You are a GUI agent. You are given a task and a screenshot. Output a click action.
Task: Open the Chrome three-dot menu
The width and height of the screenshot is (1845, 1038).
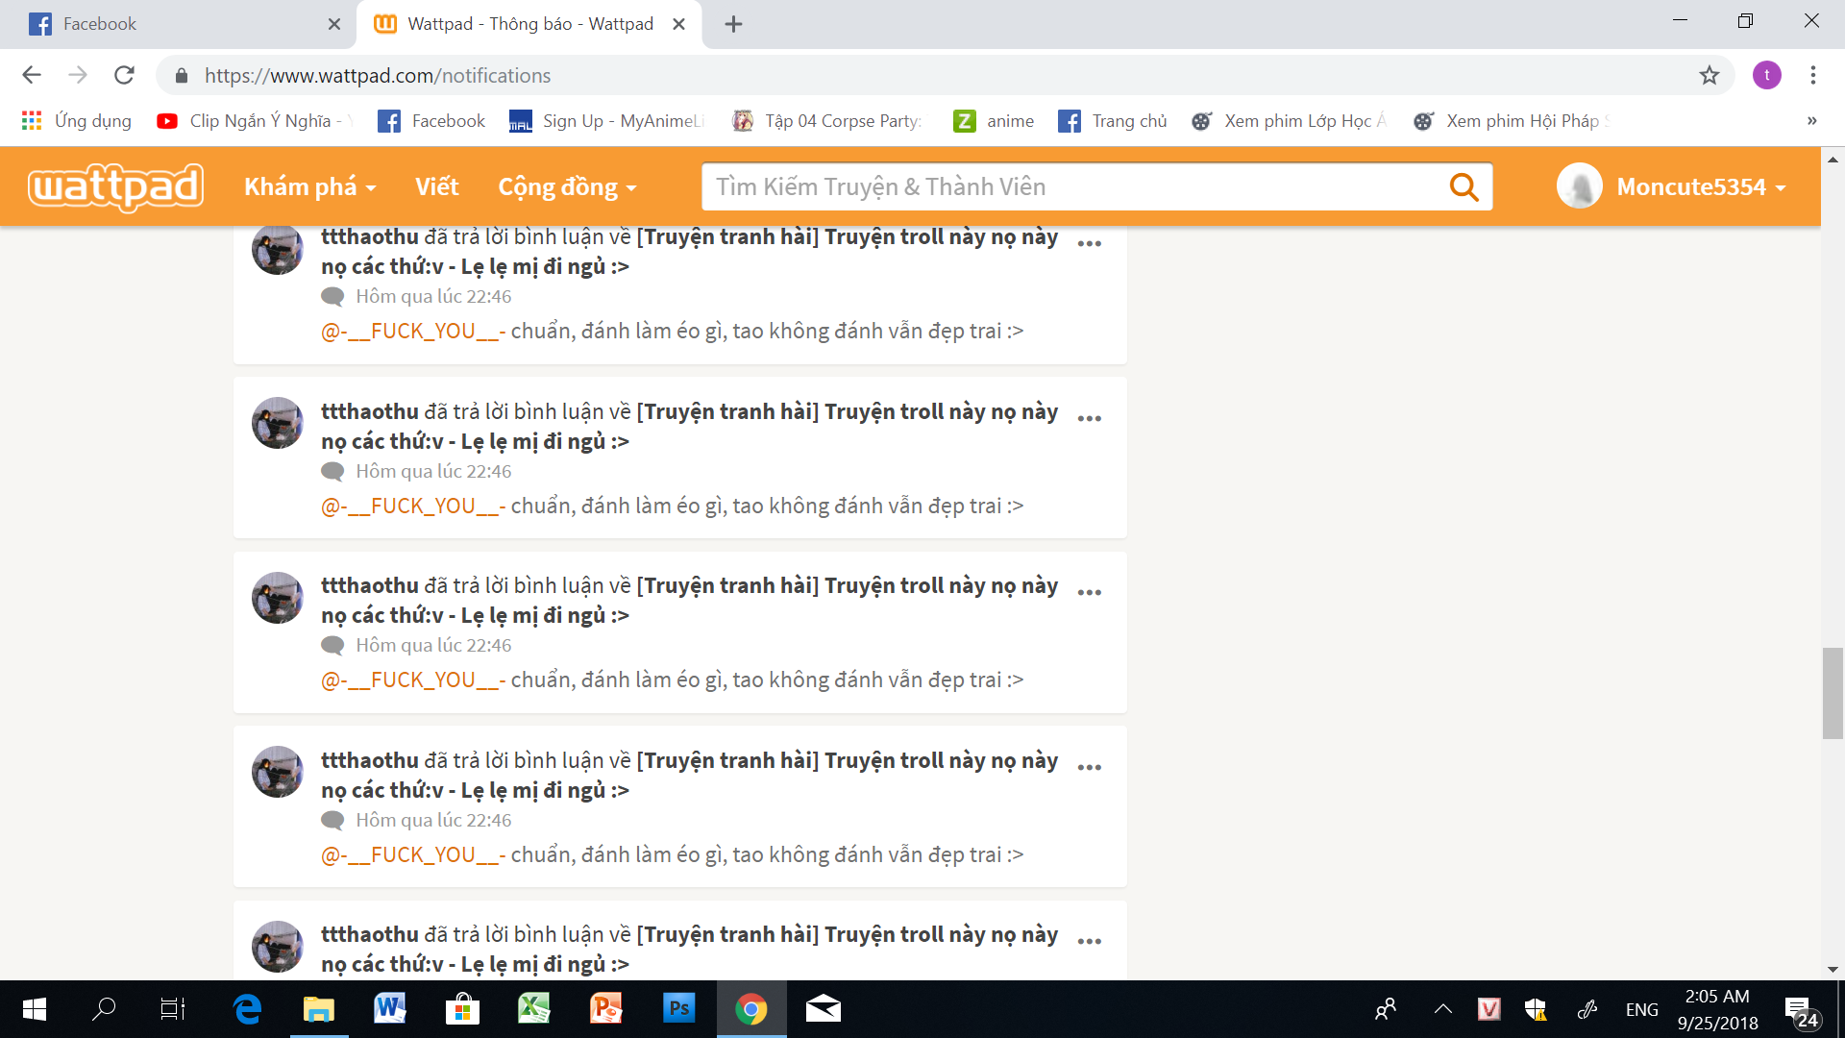pyautogui.click(x=1812, y=75)
